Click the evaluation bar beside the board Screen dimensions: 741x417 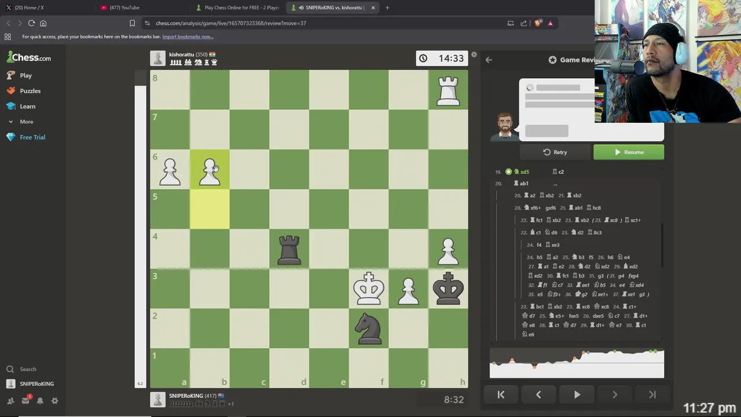tap(140, 229)
